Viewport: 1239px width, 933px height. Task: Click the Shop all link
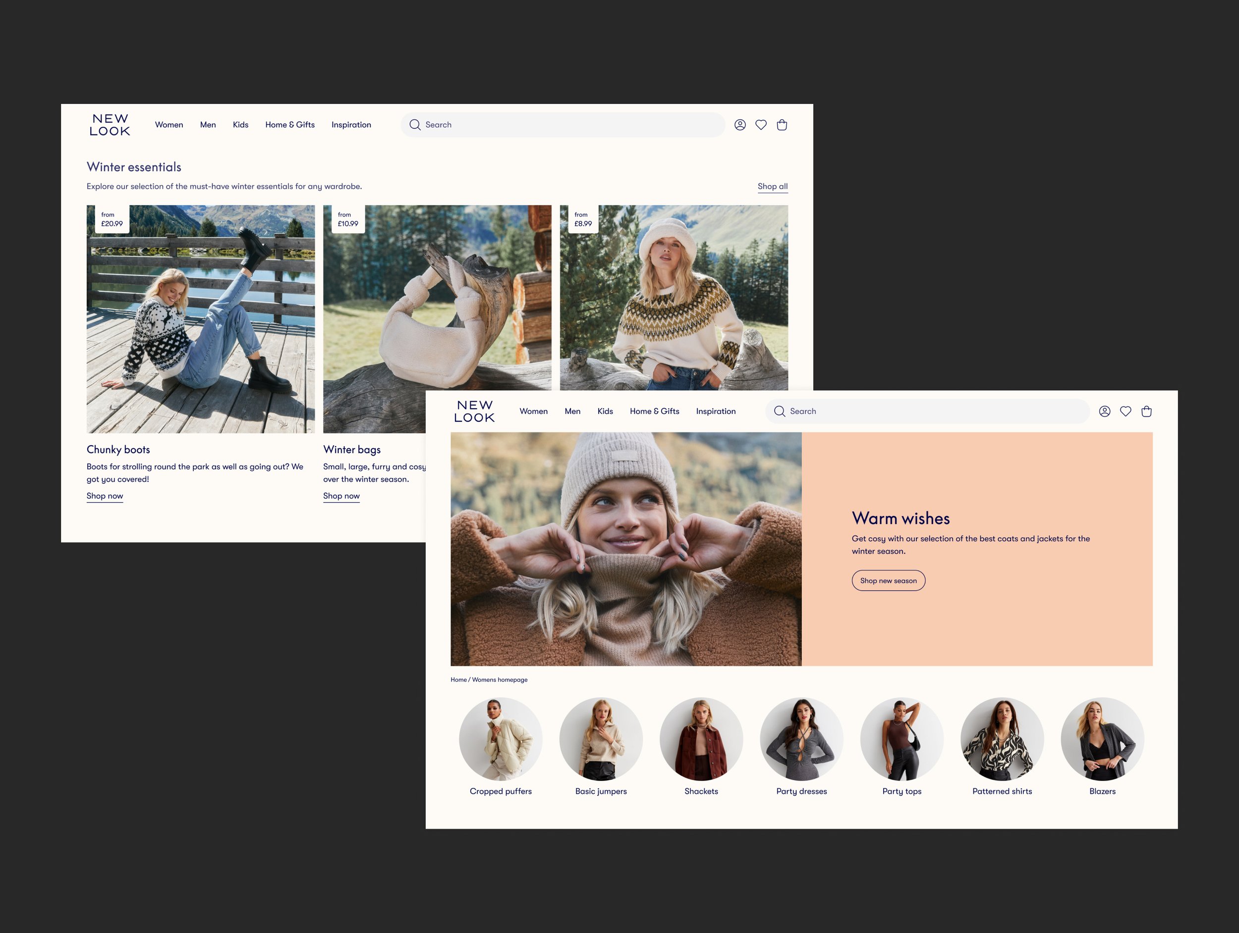point(773,186)
